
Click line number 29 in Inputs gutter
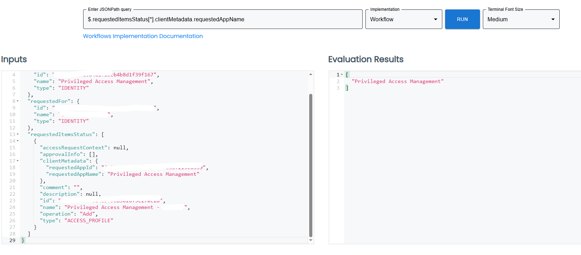[x=12, y=240]
